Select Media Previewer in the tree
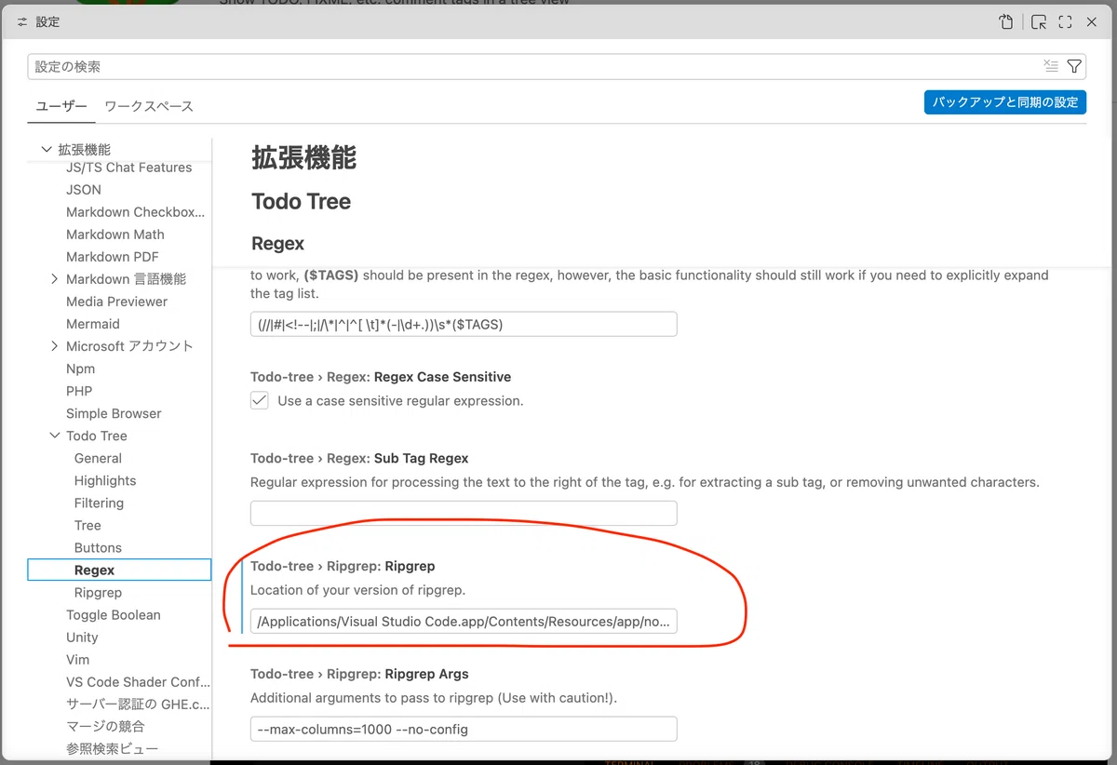The image size is (1117, 765). pos(117,302)
